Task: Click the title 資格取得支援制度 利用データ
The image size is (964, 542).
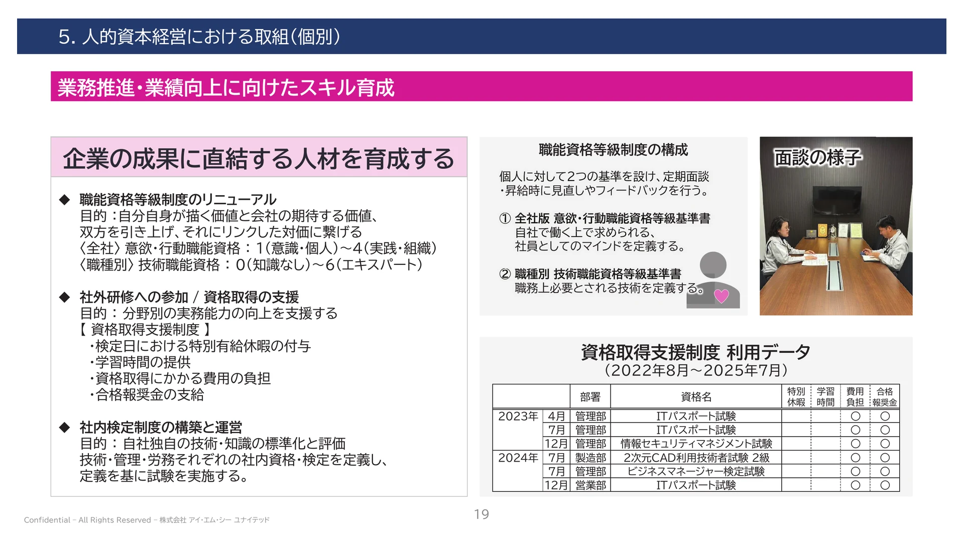Action: [696, 352]
